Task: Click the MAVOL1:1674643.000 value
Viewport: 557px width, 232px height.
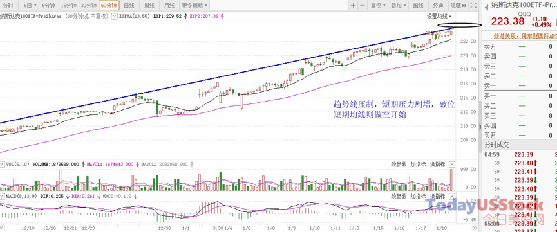Action: pyautogui.click(x=111, y=165)
